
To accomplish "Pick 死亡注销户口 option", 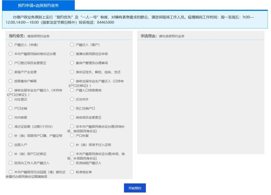I will coord(72,108).
